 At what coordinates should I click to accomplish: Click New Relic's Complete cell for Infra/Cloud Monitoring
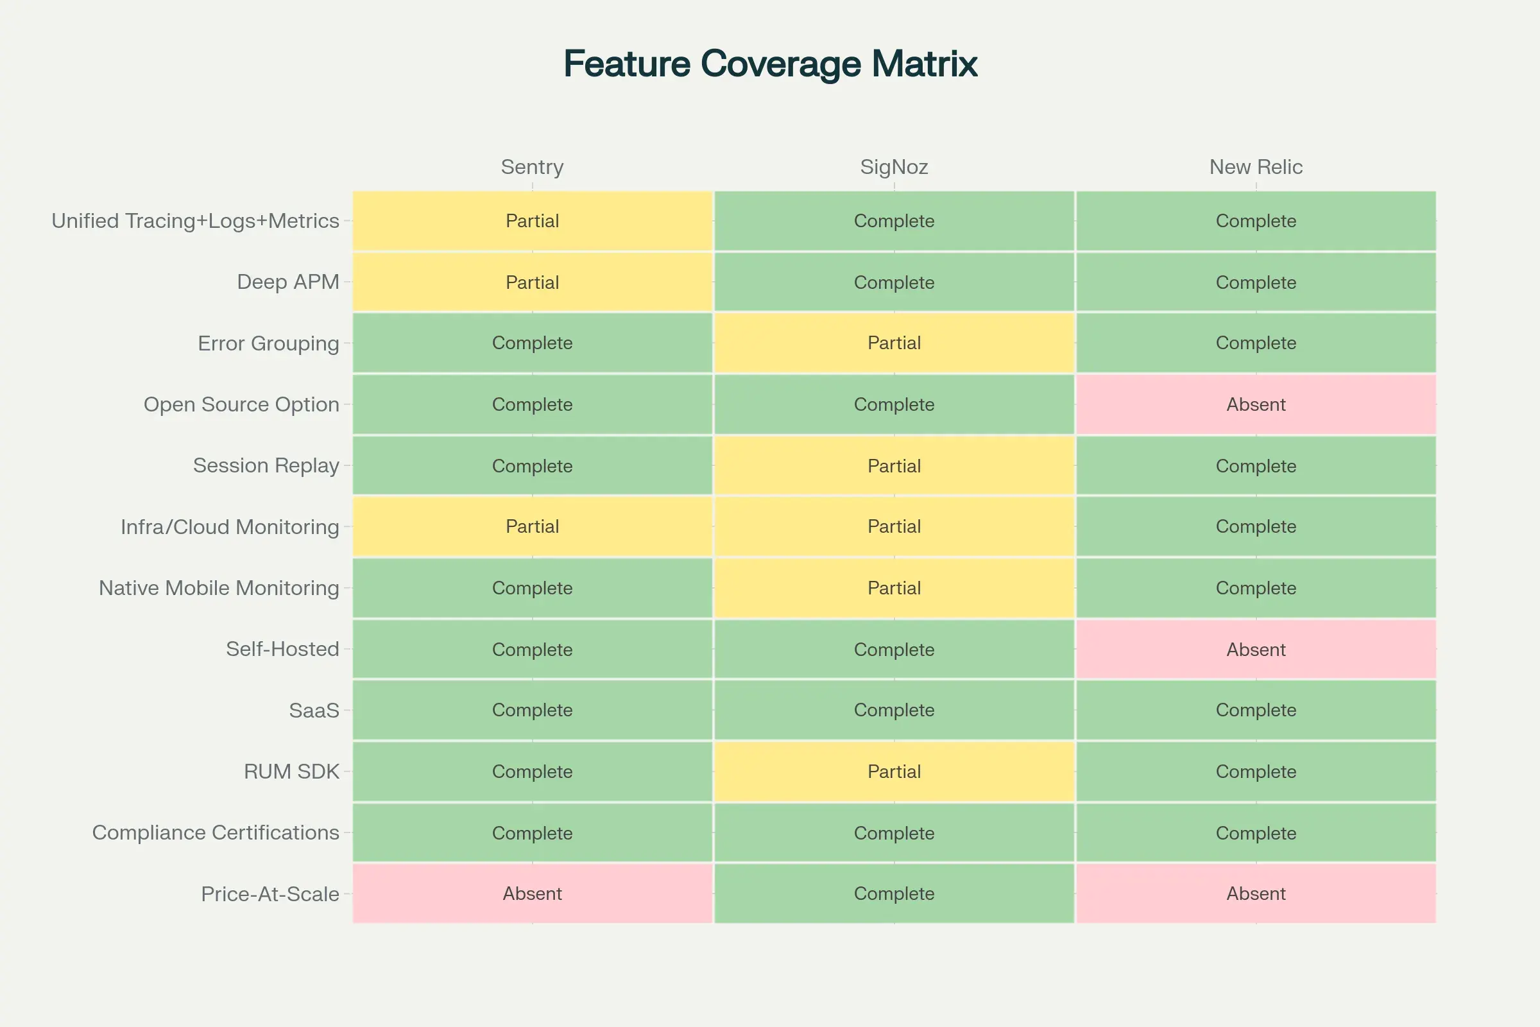1255,526
